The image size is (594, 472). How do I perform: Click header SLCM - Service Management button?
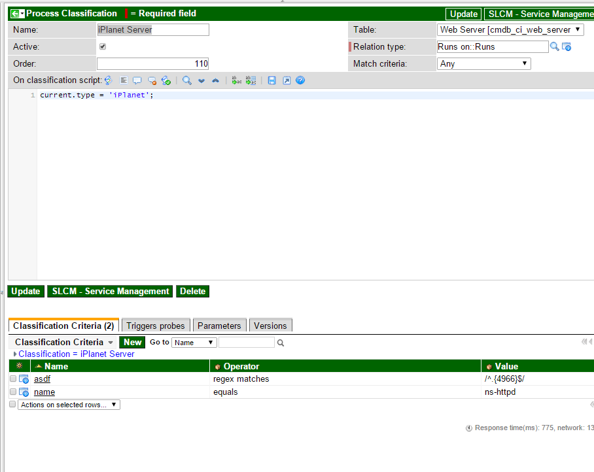click(540, 14)
